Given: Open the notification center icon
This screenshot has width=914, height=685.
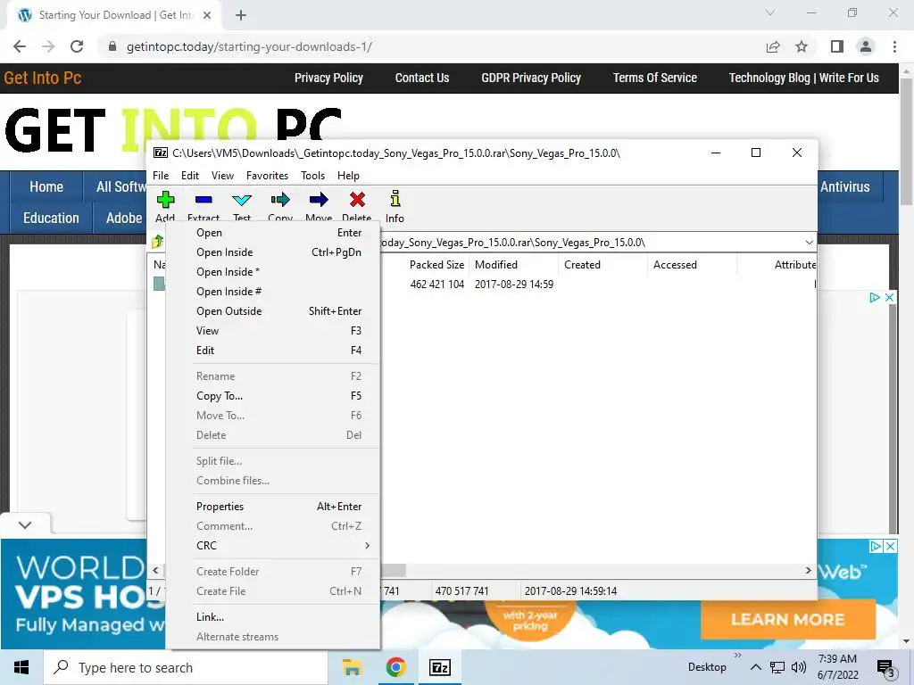Looking at the screenshot, I should coord(885,668).
